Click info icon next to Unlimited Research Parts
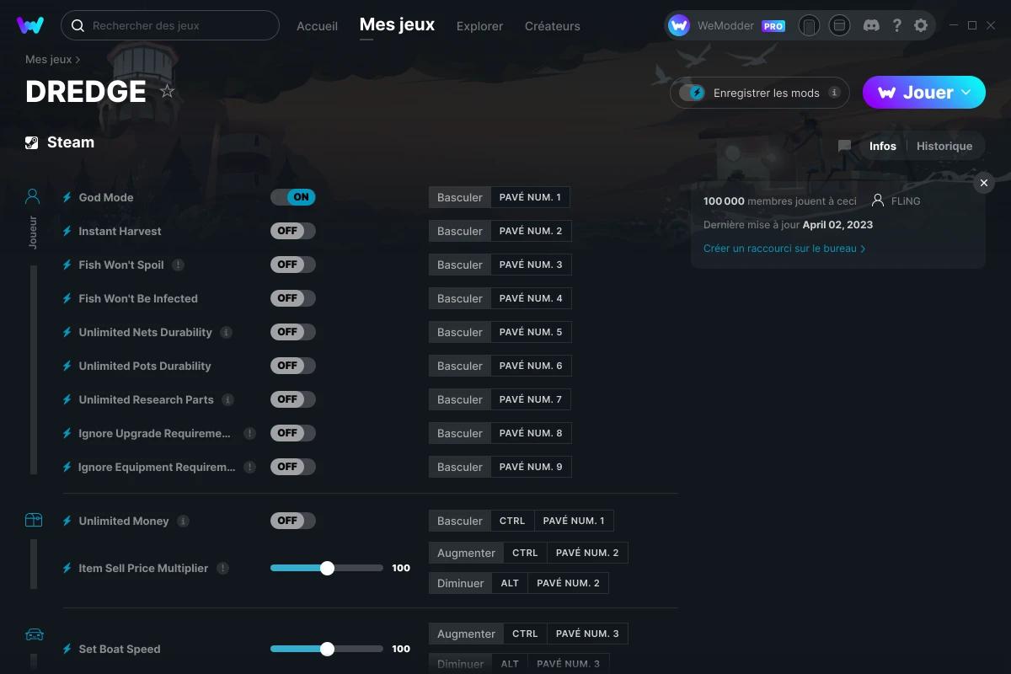The width and height of the screenshot is (1011, 674). [x=227, y=399]
